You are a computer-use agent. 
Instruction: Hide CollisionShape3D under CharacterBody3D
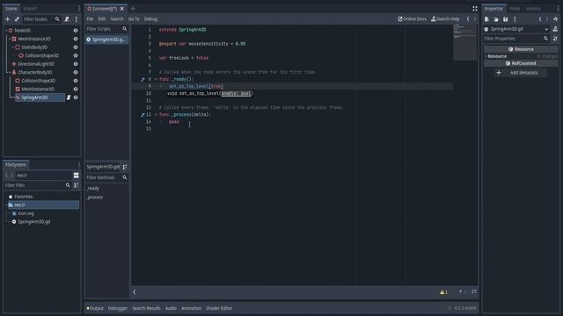tap(76, 81)
